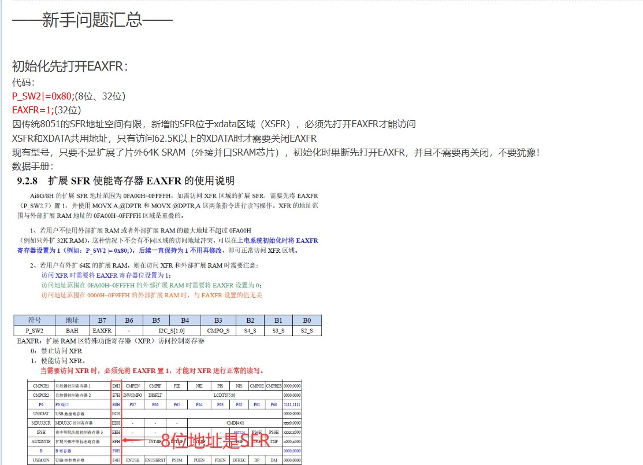This screenshot has width=643, height=465.
Task: Click the P_SW2 cell in register table
Action: coord(35,330)
